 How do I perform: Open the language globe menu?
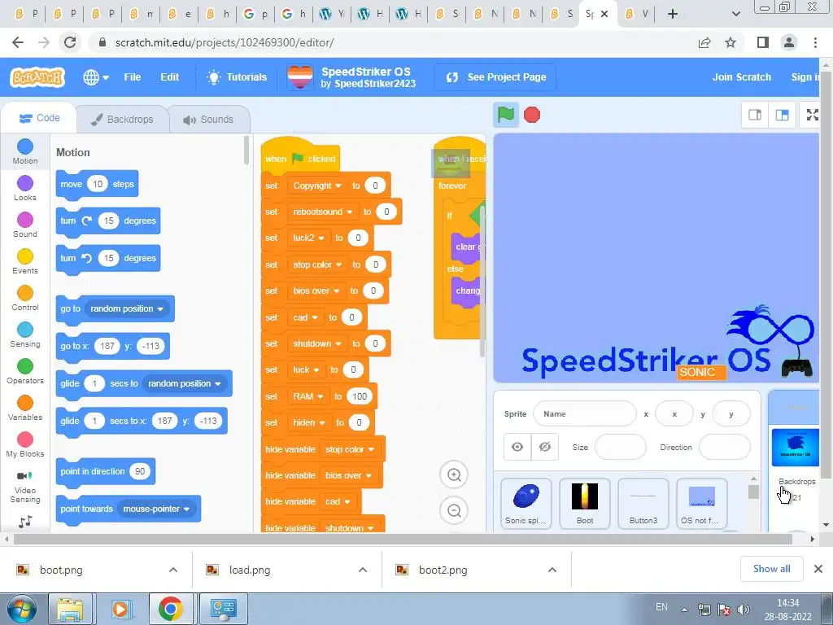coord(96,77)
